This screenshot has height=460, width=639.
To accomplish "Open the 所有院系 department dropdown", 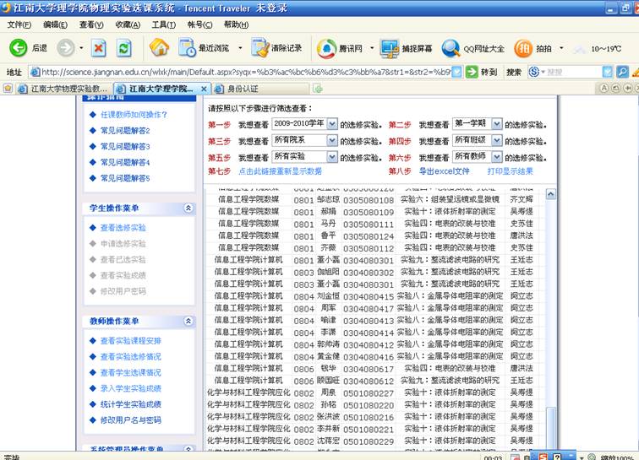I will tap(332, 140).
